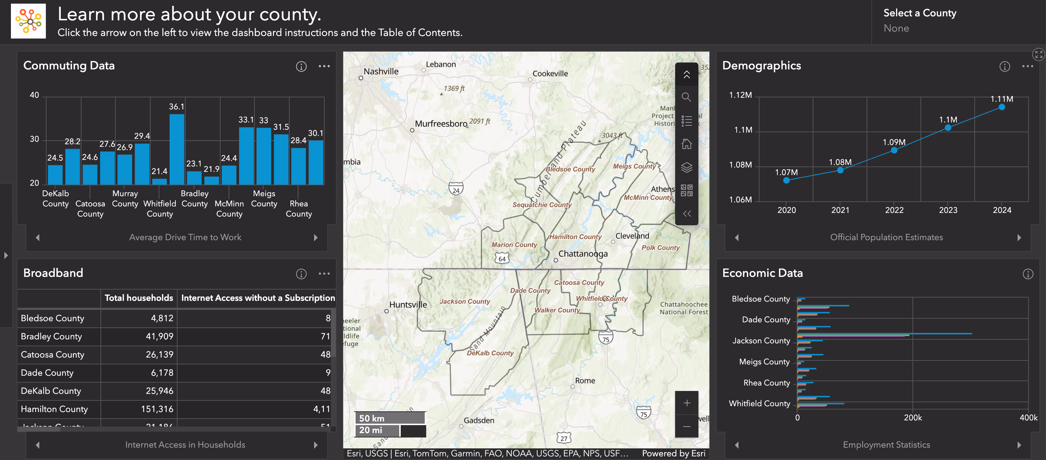This screenshot has width=1046, height=460.
Task: Click the Total households column header
Action: [139, 298]
